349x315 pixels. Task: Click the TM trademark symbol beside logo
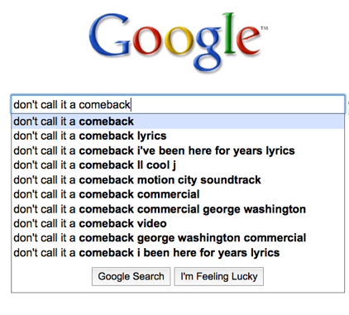click(x=265, y=28)
